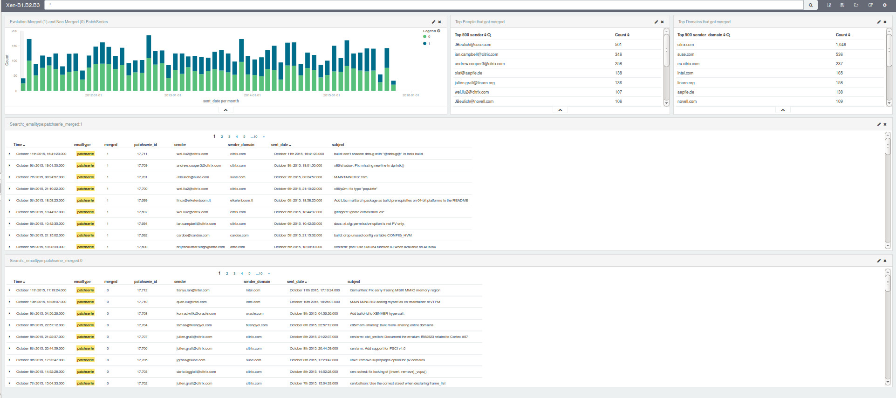Click the Add Visualization plus icon
Screen dimensions: 896x398
884,5
